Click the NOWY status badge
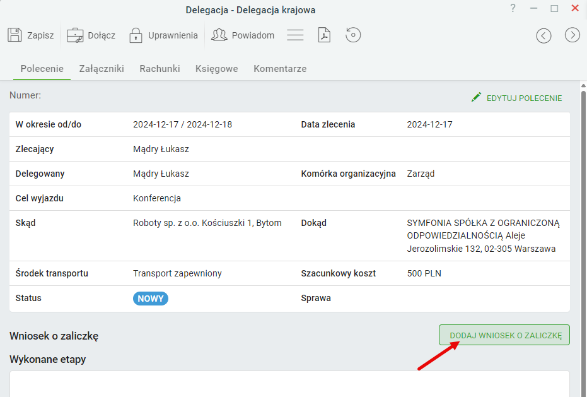 (x=151, y=299)
